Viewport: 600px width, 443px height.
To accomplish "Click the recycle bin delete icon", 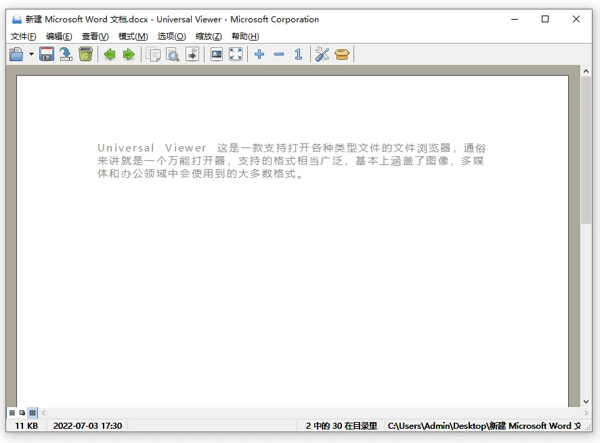I will tap(86, 54).
